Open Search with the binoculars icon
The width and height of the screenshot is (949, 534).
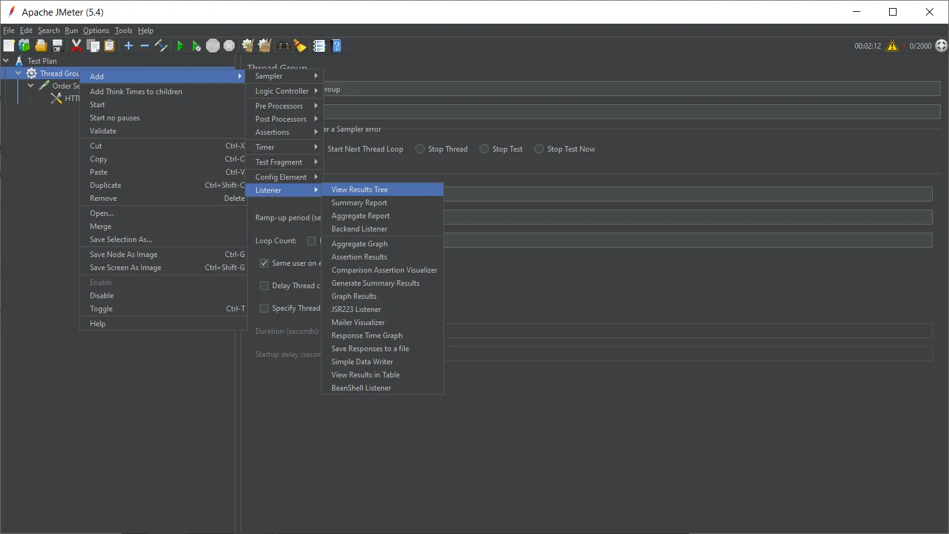click(x=284, y=46)
